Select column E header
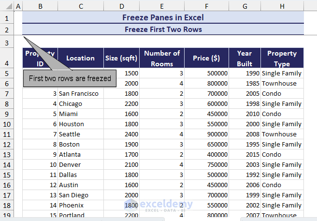Viewport: 317px width, 221px height. (x=162, y=6)
